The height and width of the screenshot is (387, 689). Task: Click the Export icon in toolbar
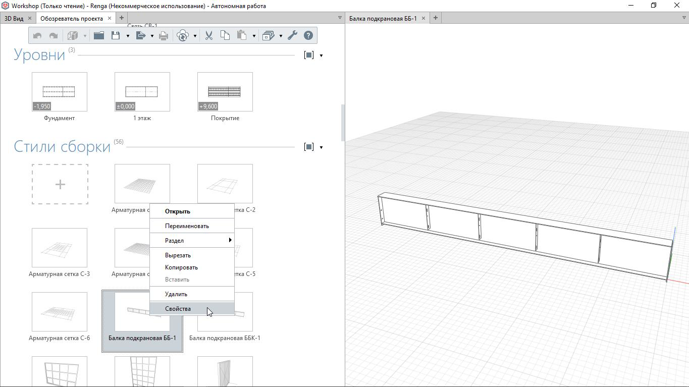pos(141,35)
